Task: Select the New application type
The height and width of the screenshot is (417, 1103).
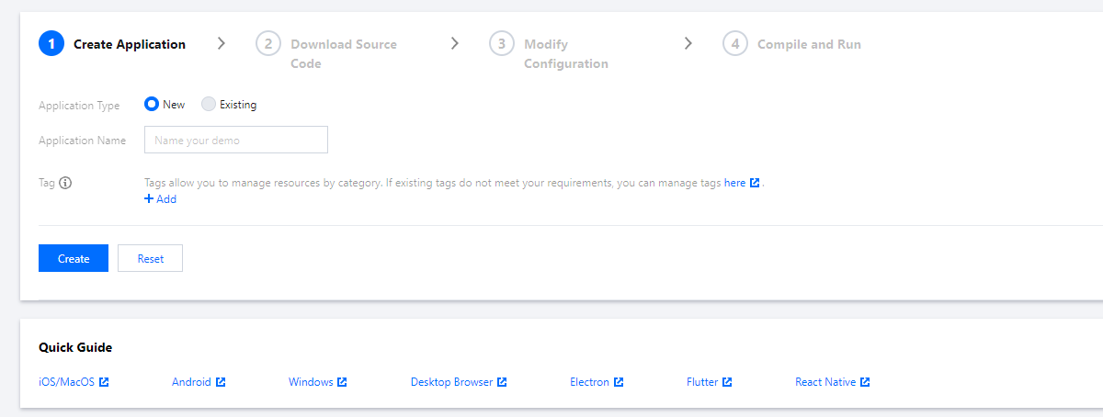Action: click(x=152, y=105)
